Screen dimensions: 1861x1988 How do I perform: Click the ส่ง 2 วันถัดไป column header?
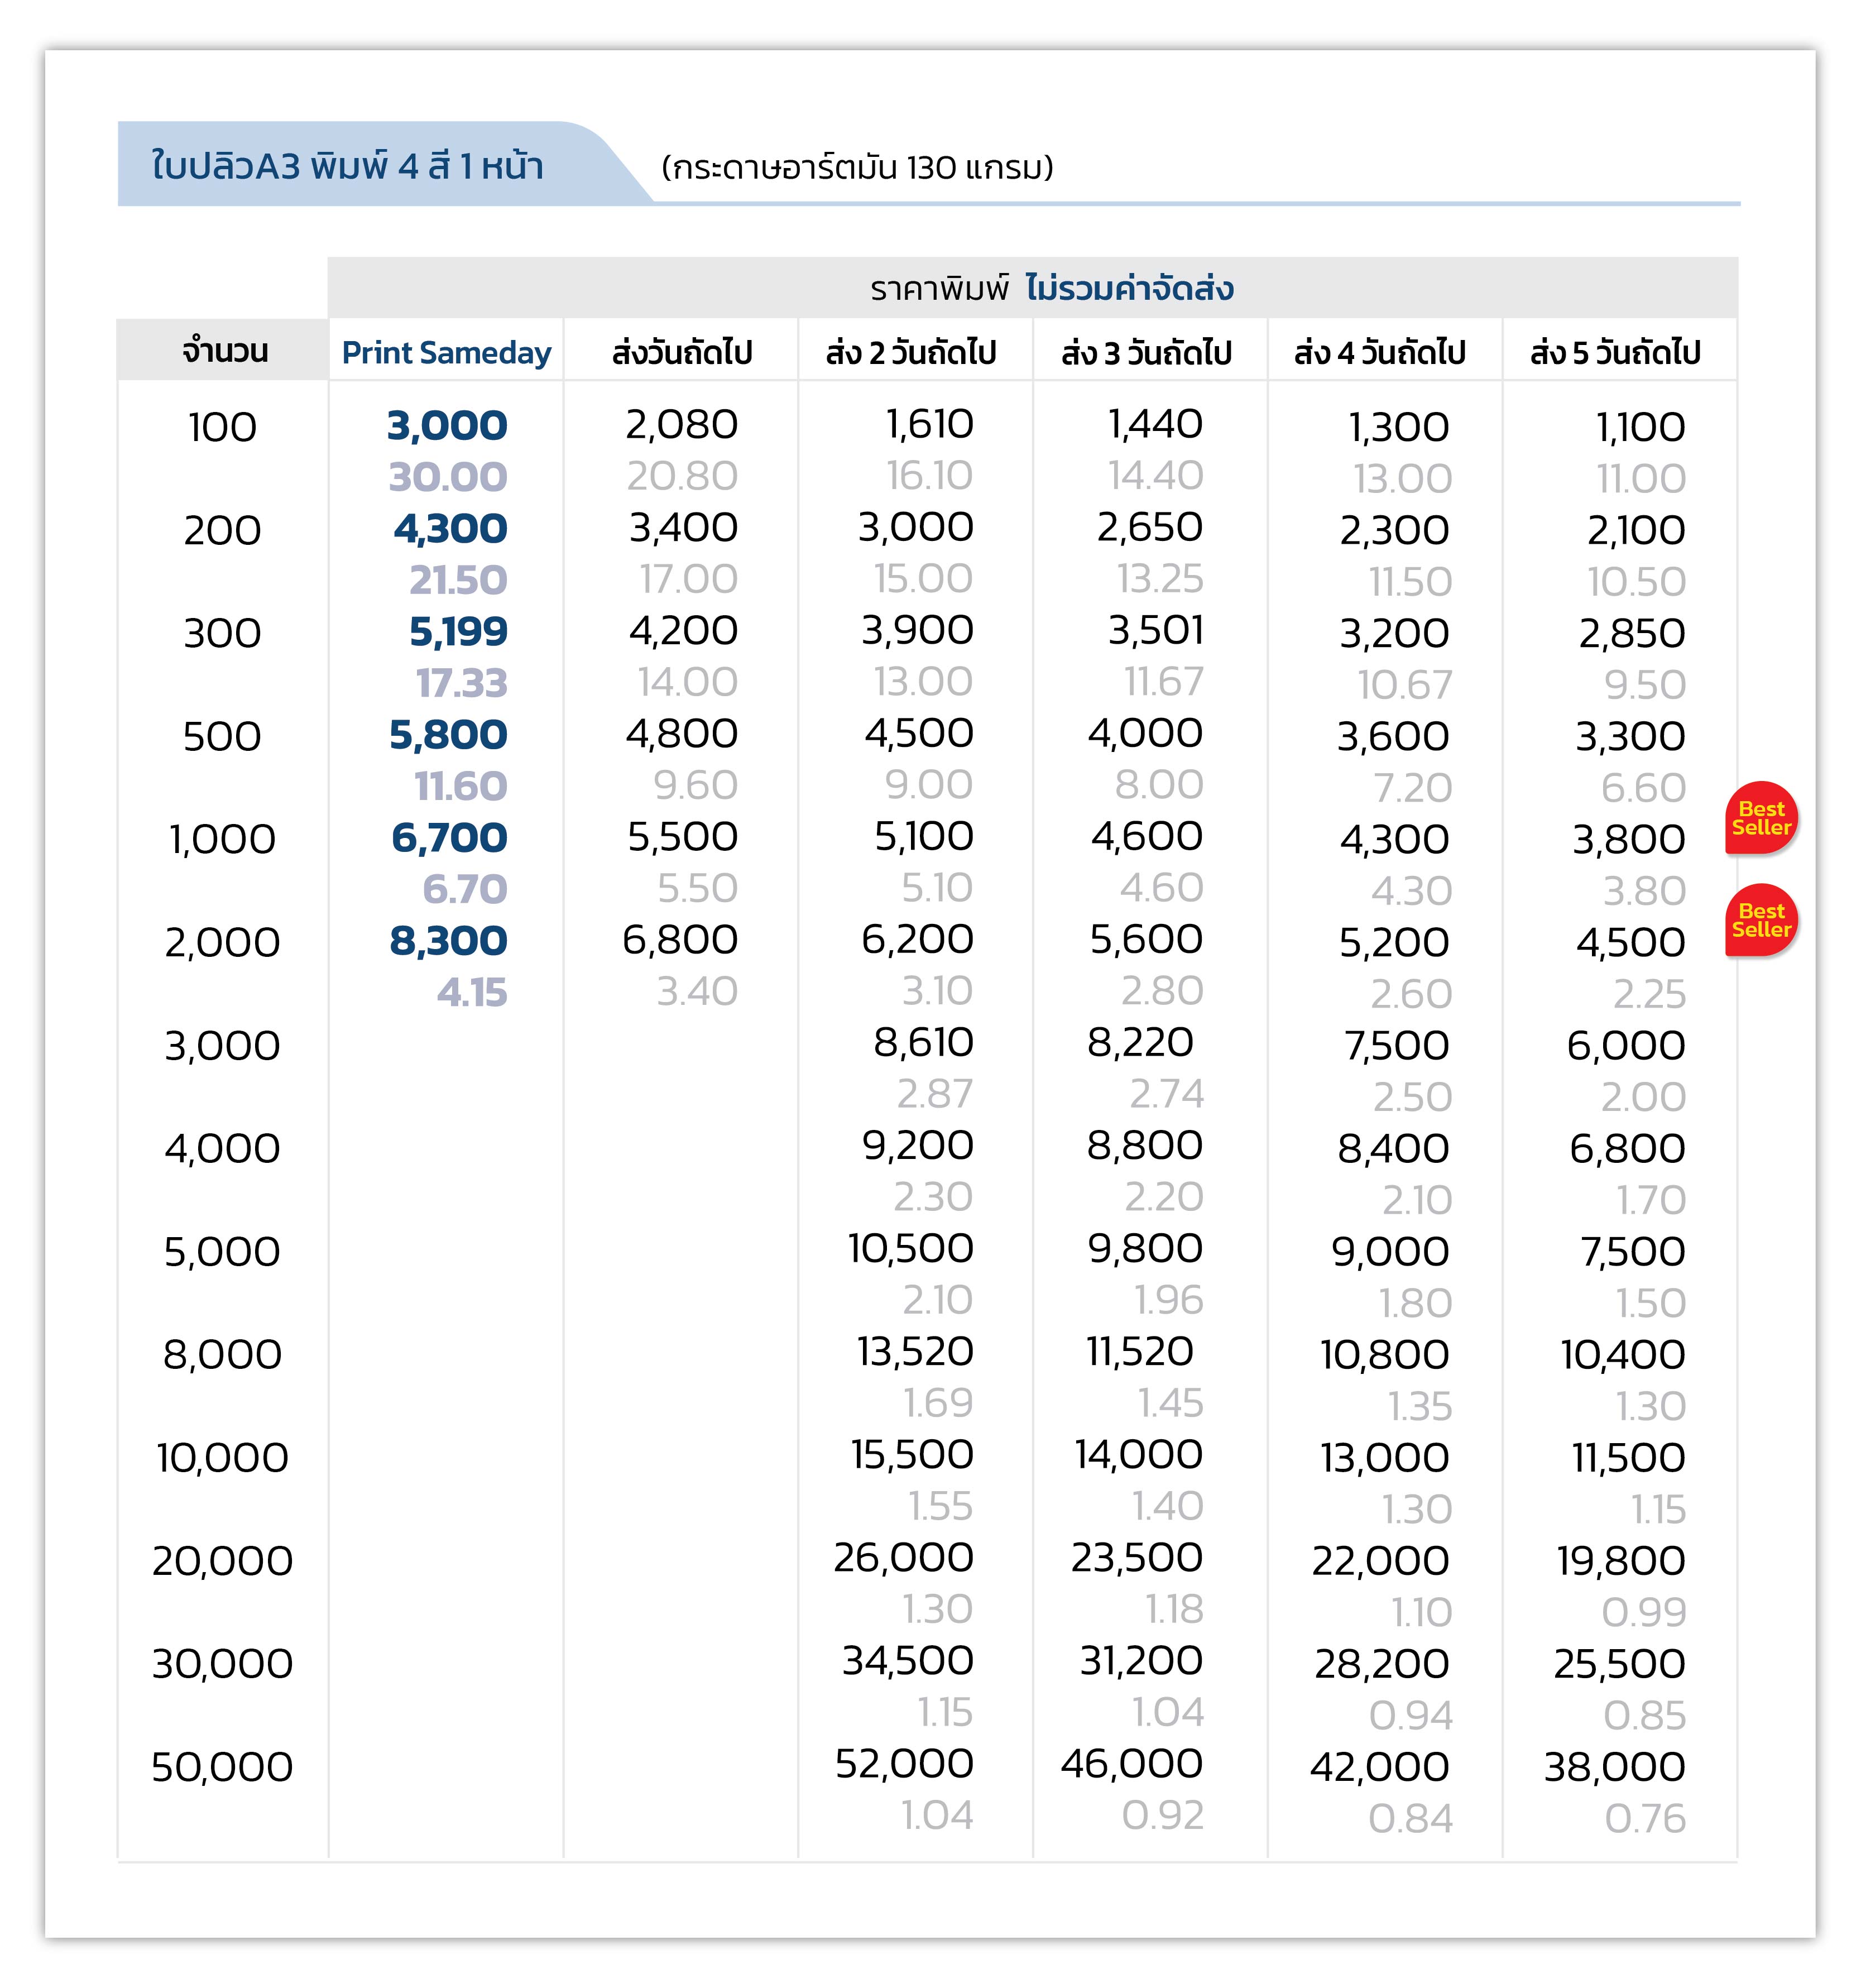point(911,352)
